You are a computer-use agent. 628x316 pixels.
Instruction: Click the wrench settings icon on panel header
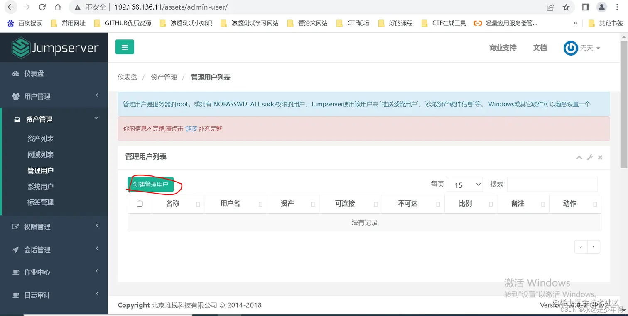(x=589, y=158)
